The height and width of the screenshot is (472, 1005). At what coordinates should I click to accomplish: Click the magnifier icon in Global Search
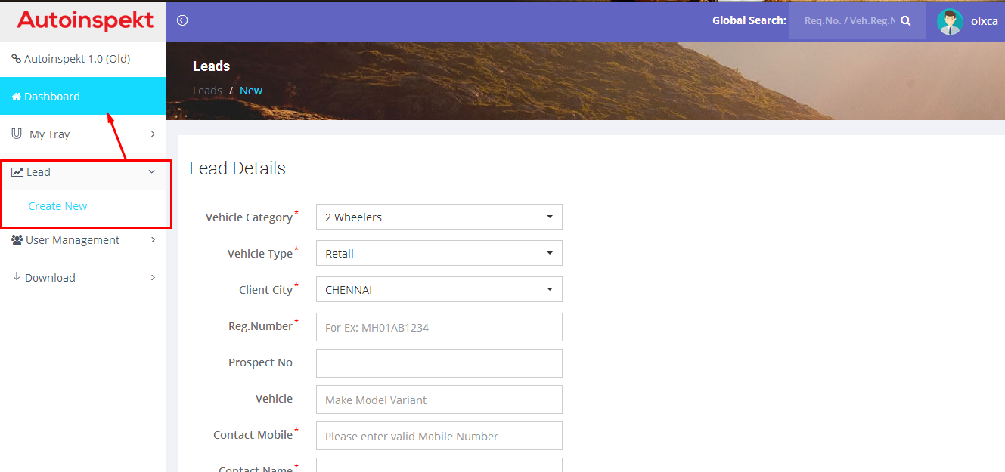click(905, 21)
